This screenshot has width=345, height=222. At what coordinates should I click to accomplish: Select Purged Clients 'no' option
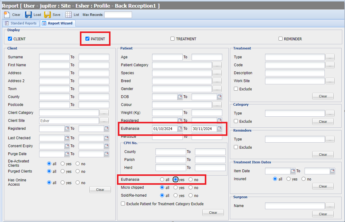[x=78, y=171]
